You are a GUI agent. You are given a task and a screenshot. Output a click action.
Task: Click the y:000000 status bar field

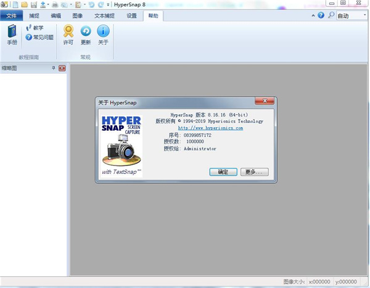click(x=346, y=282)
